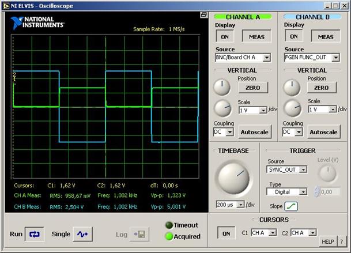Click the Log save-to-disk icon
This screenshot has height=253, width=351.
pyautogui.click(x=139, y=235)
